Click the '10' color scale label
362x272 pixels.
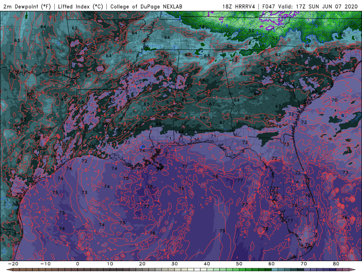(110, 264)
